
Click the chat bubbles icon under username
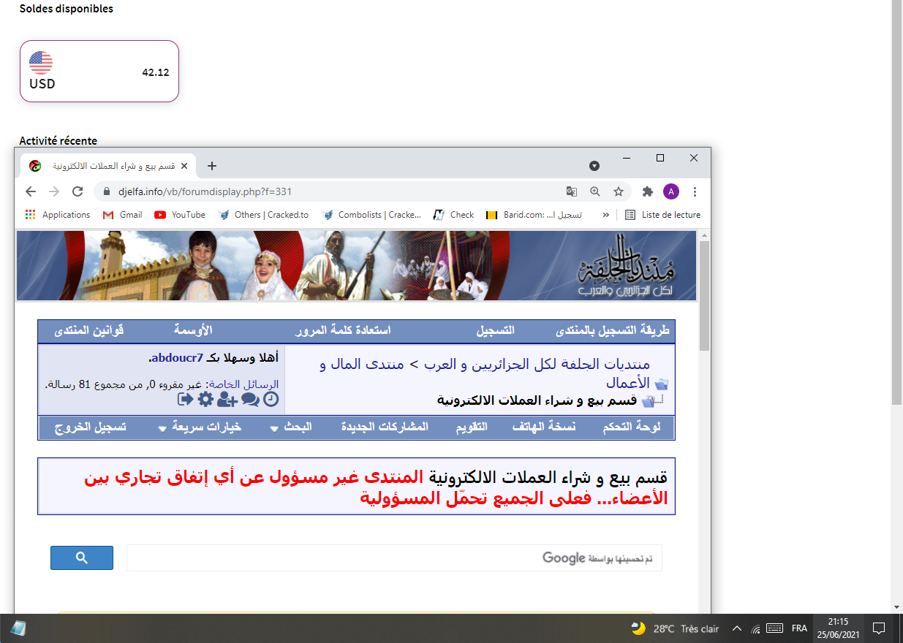click(250, 399)
